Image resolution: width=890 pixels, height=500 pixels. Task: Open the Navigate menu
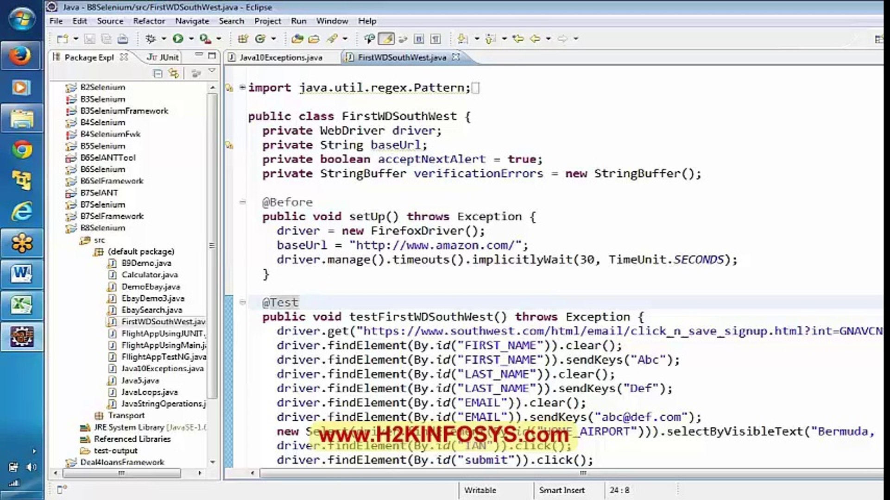(x=192, y=21)
